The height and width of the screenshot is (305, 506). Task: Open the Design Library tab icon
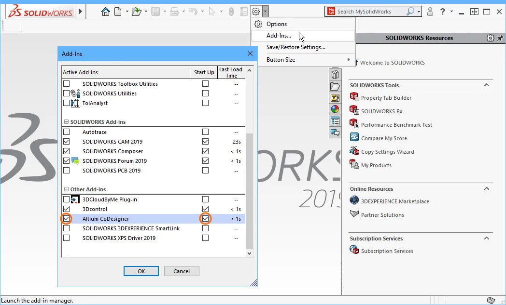(335, 75)
